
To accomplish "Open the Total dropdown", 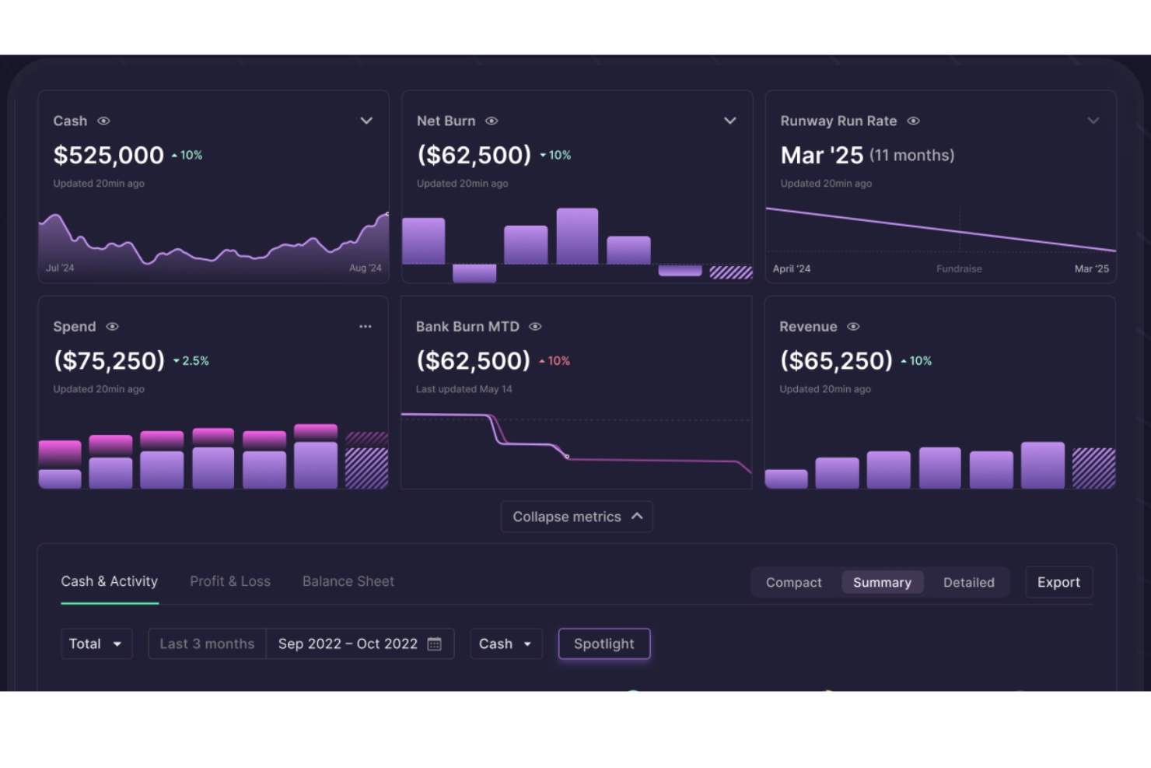I will click(96, 644).
